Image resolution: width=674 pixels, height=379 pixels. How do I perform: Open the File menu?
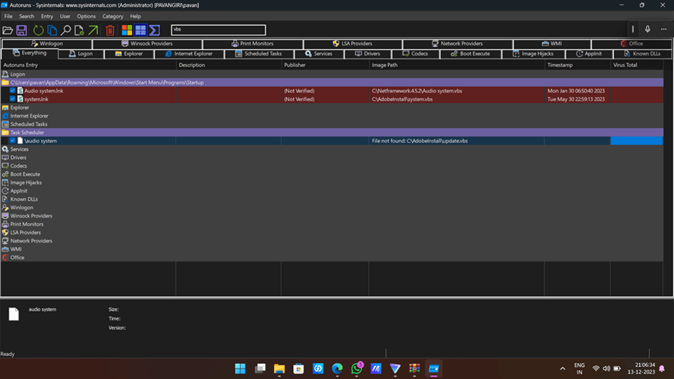coord(8,17)
